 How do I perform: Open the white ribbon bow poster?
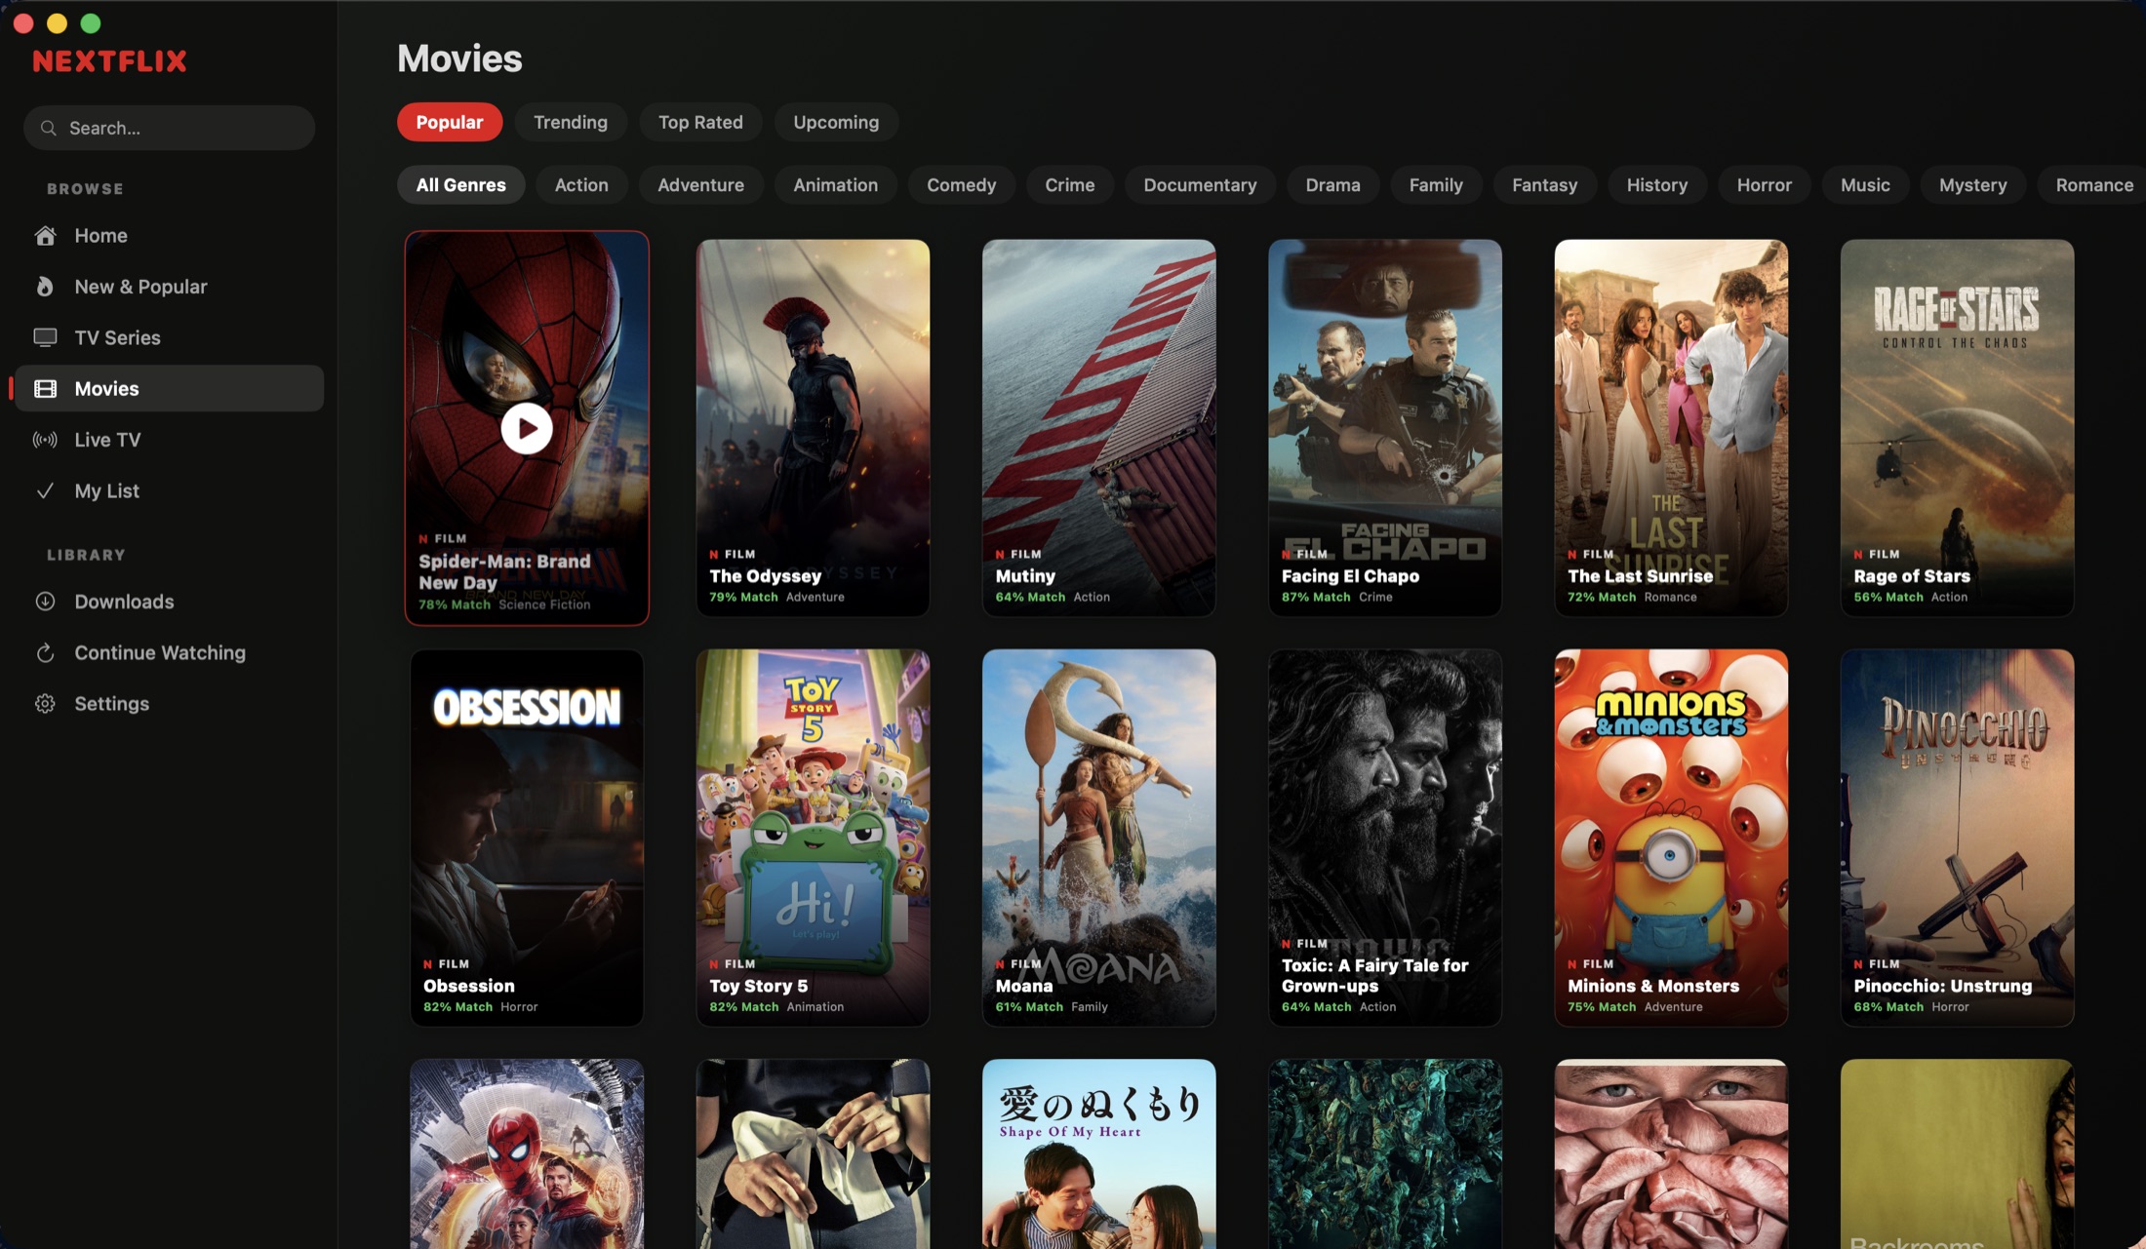(813, 1153)
